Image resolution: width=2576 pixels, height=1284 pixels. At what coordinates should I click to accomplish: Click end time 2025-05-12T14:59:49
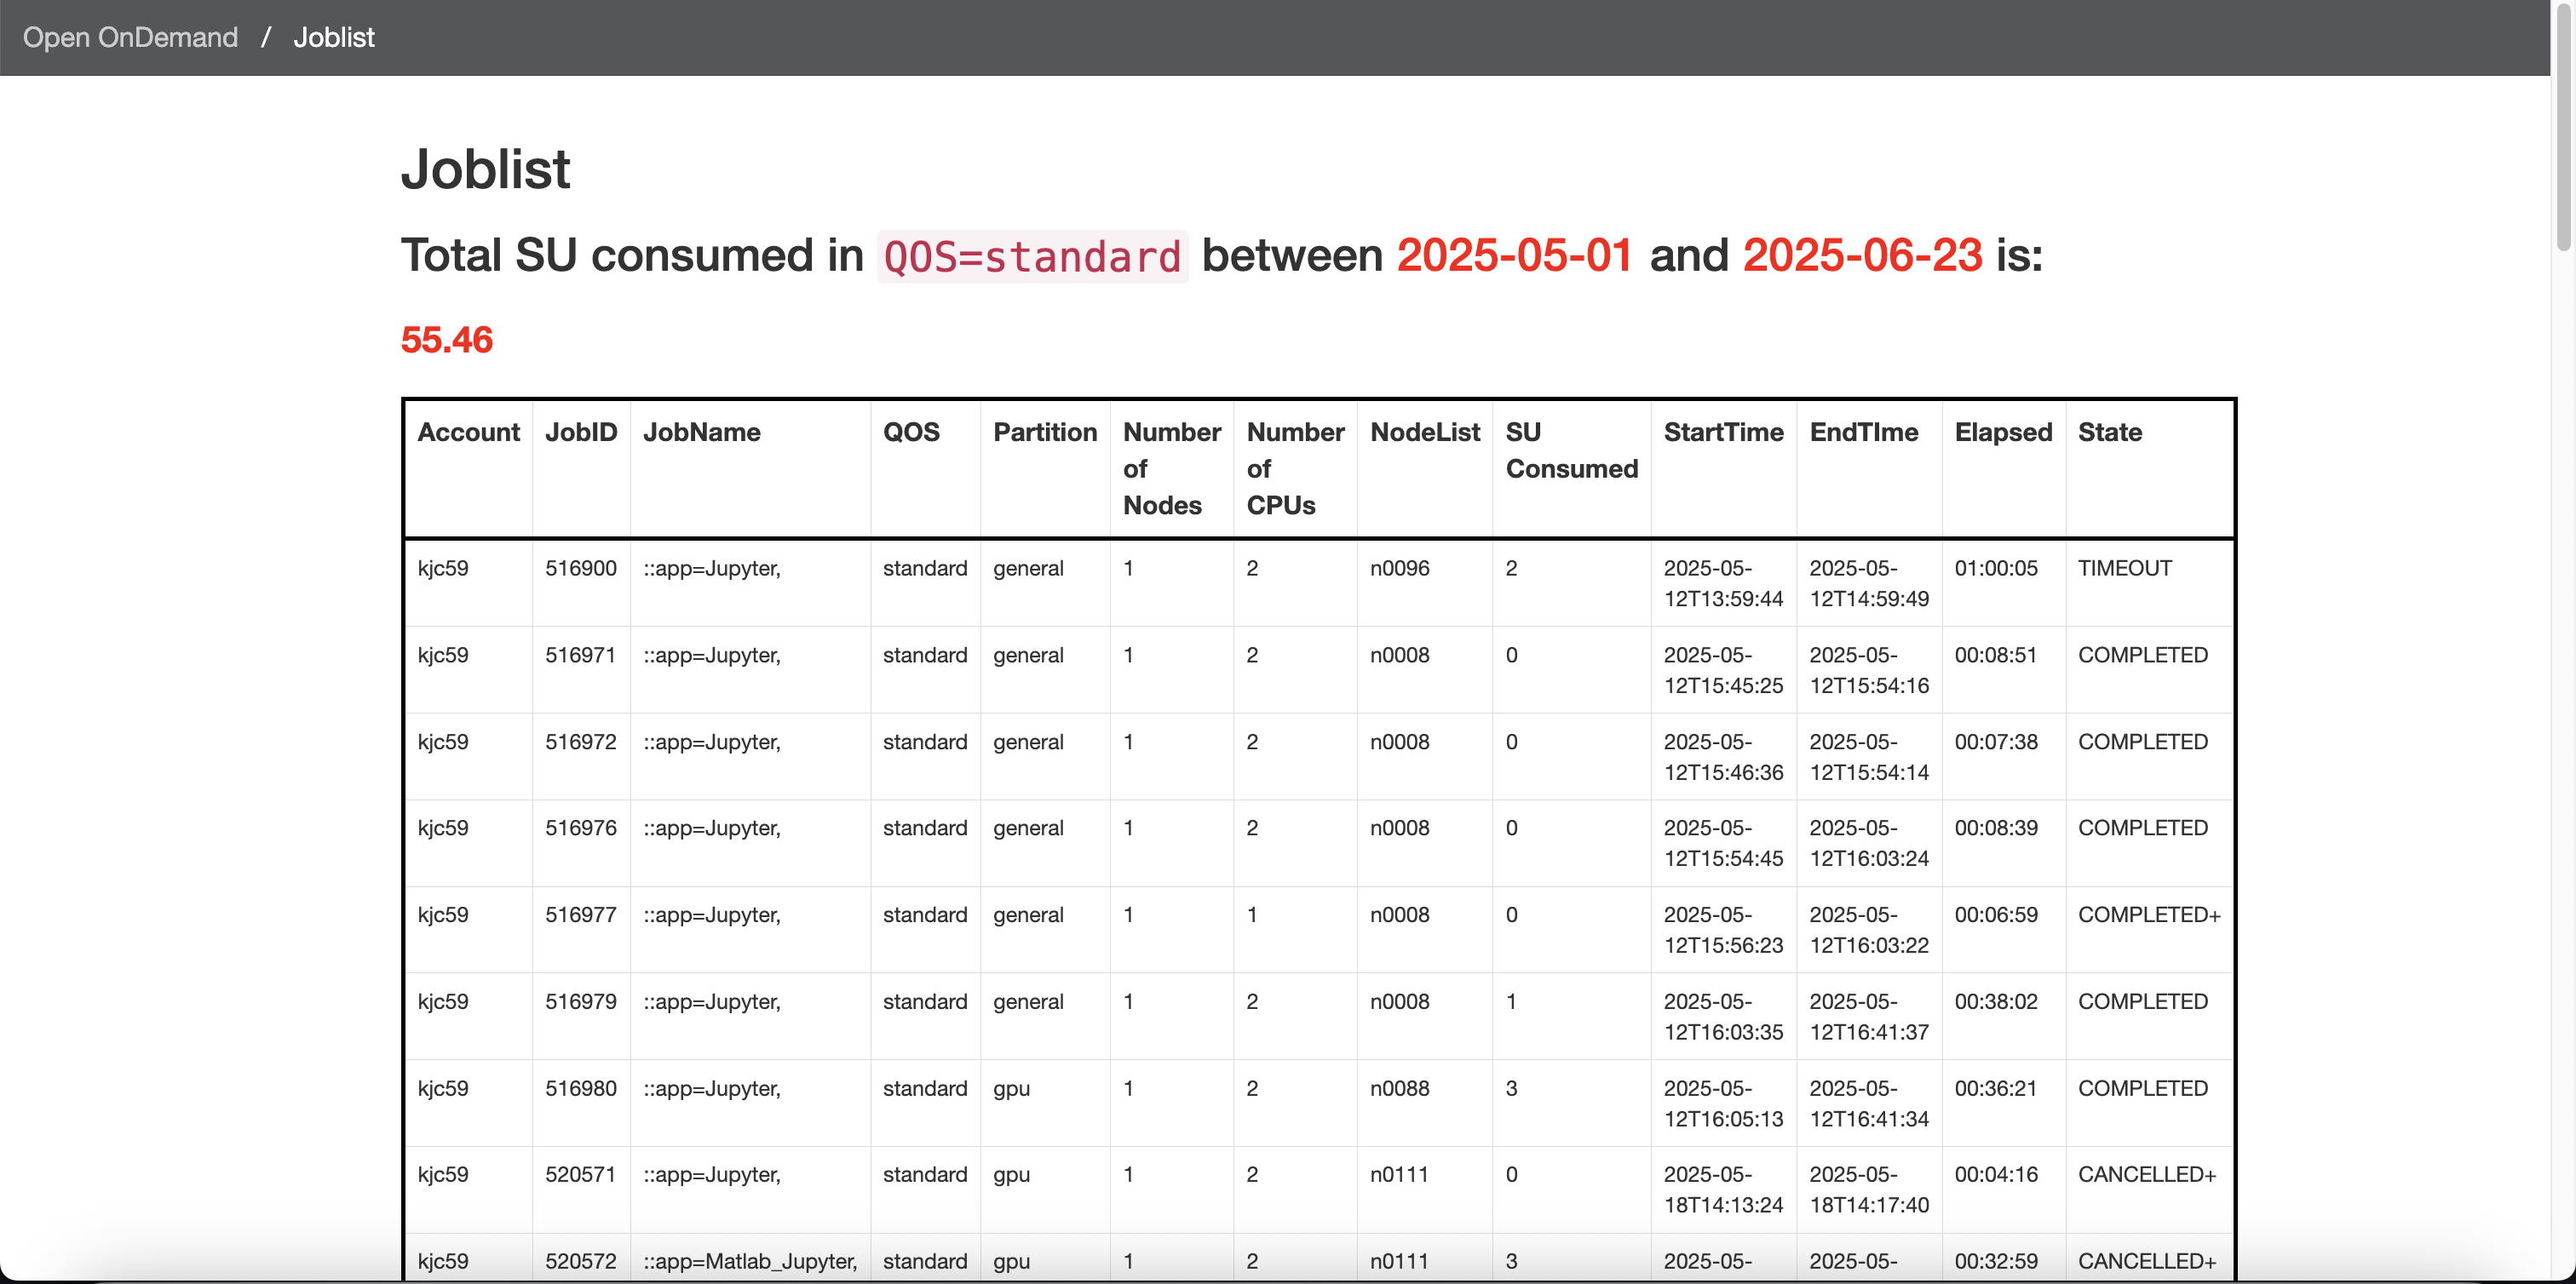1869,582
